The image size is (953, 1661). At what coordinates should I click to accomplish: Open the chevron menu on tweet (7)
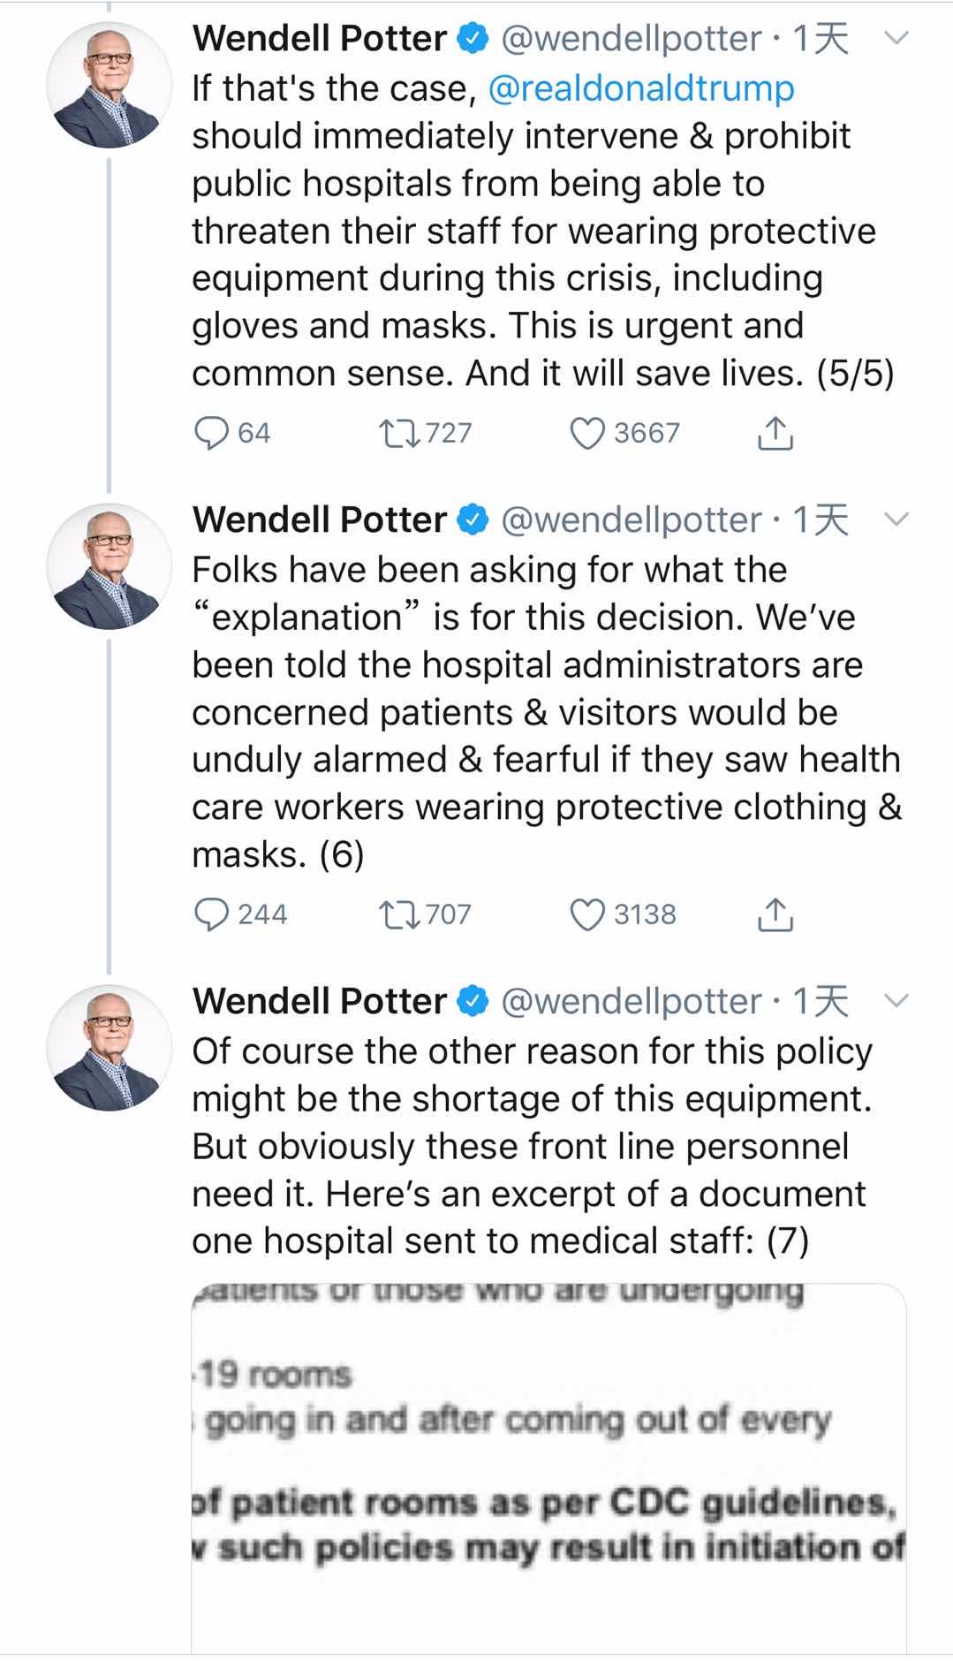tap(896, 1001)
